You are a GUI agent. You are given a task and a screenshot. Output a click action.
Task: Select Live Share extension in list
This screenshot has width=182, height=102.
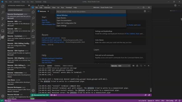tap(18, 82)
